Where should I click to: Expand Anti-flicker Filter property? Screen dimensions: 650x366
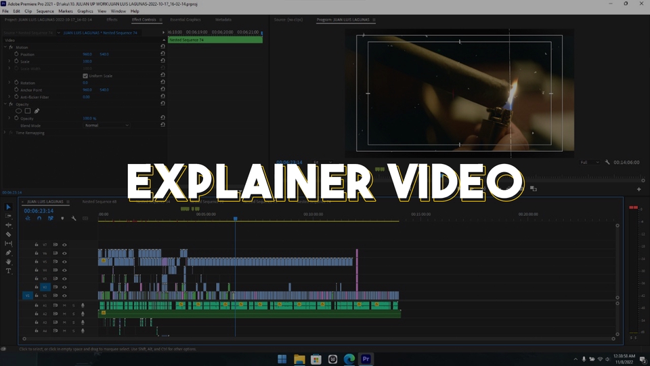click(x=9, y=97)
